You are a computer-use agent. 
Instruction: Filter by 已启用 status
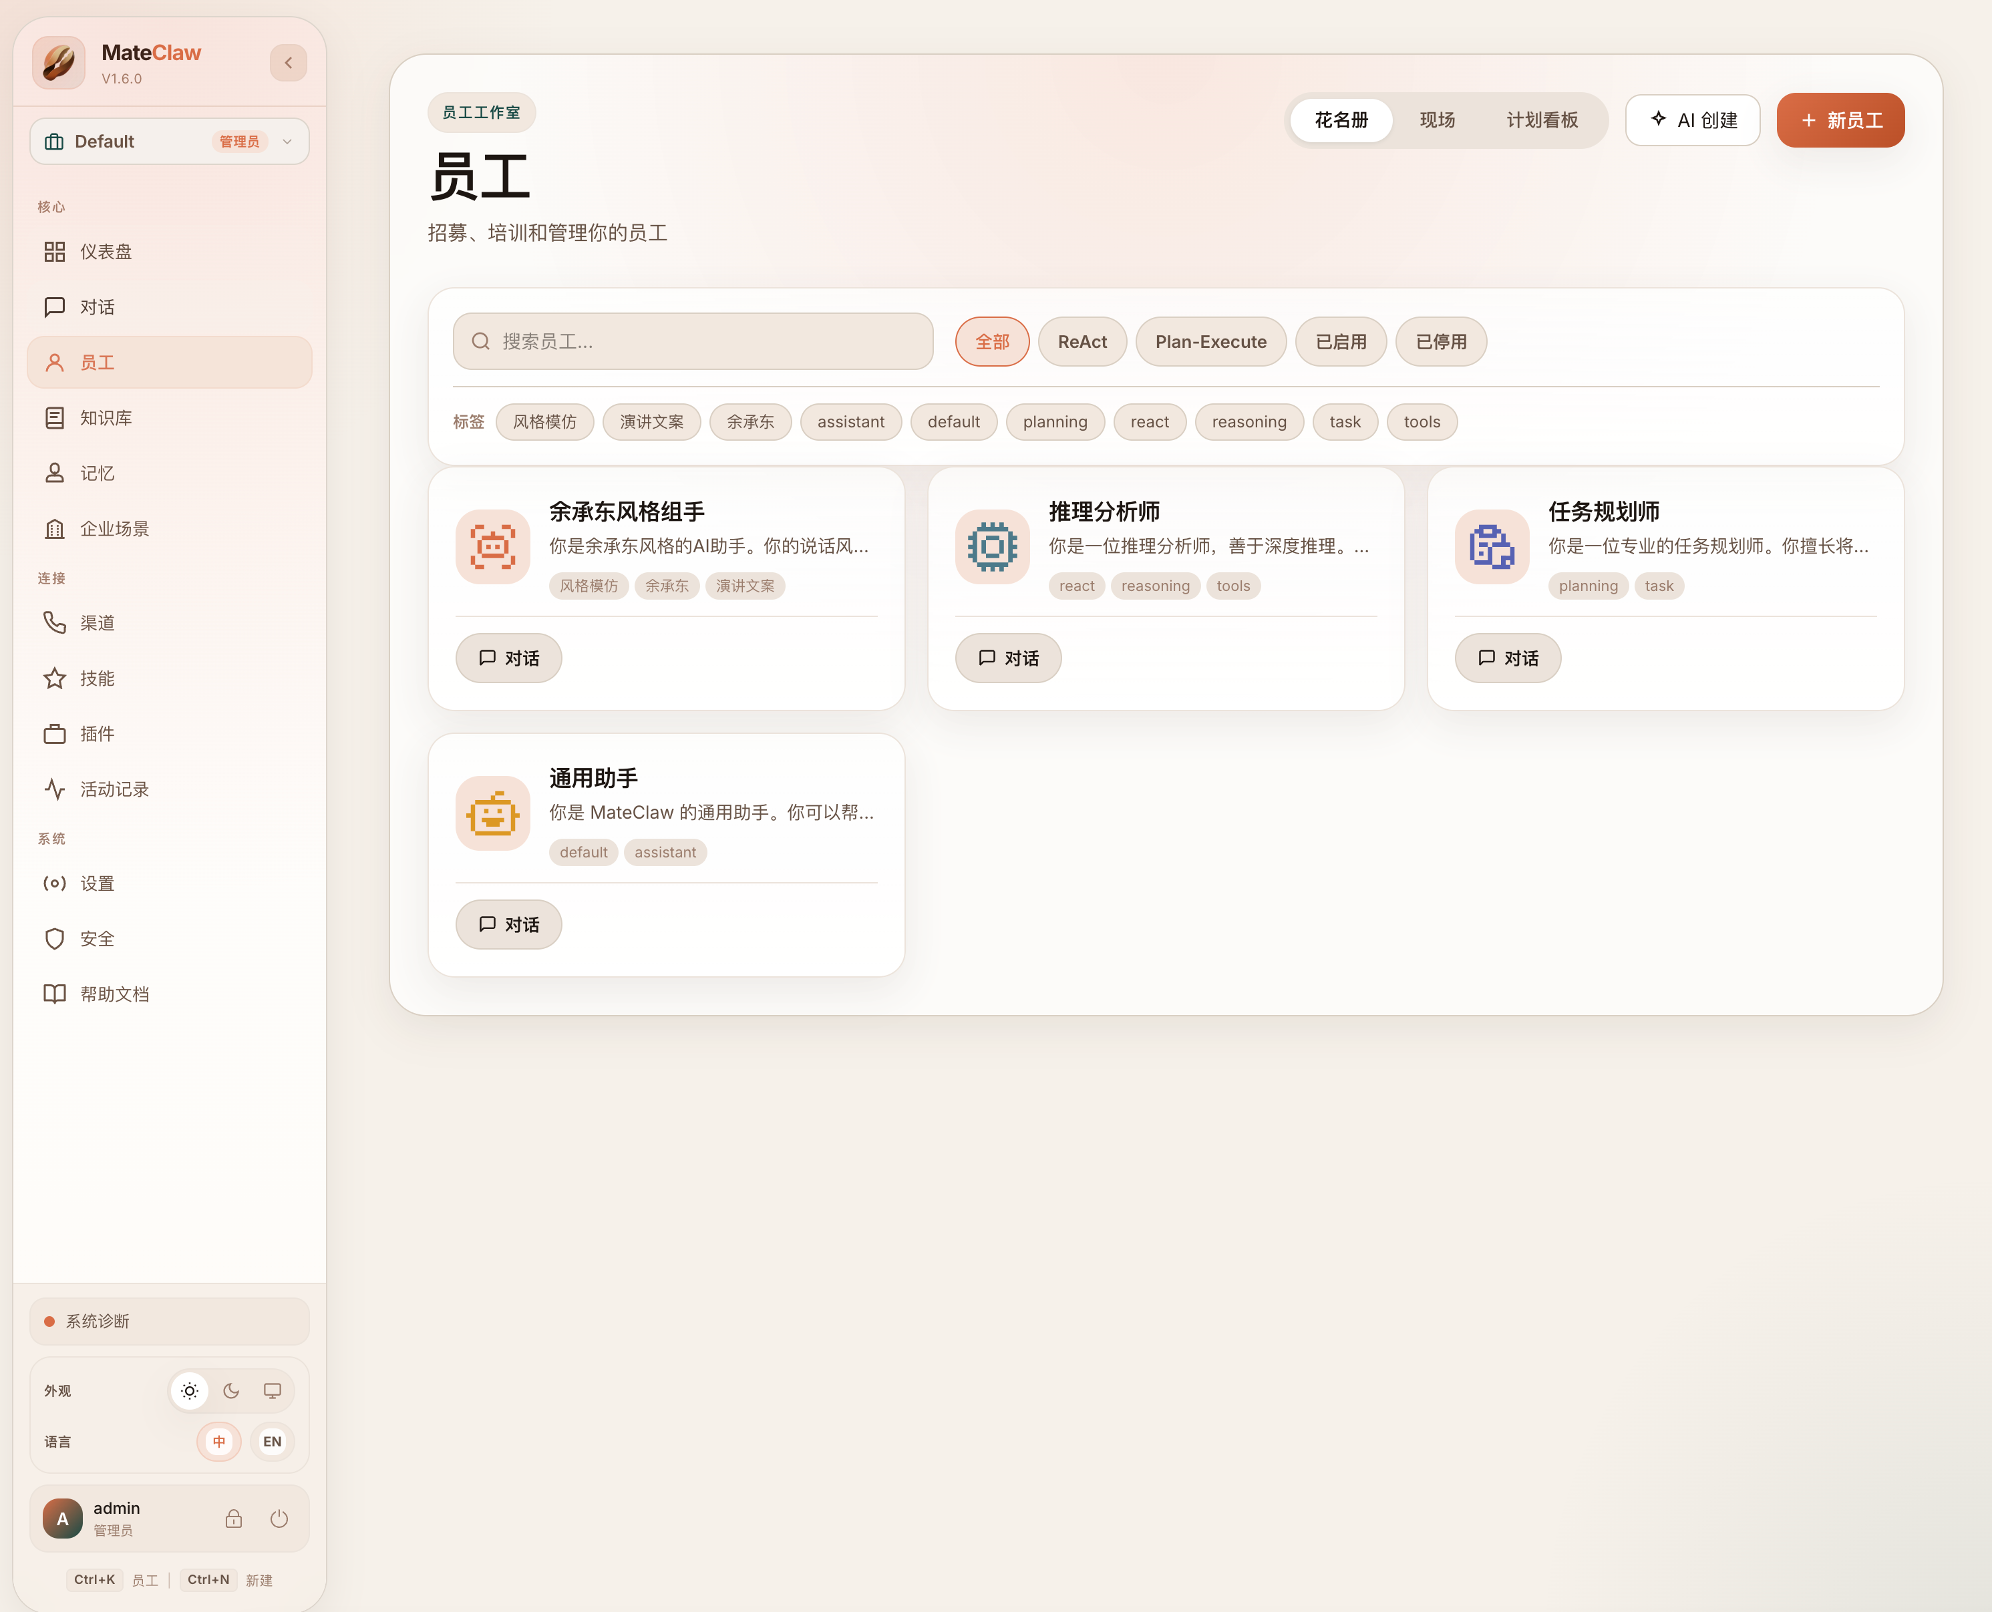coord(1341,342)
